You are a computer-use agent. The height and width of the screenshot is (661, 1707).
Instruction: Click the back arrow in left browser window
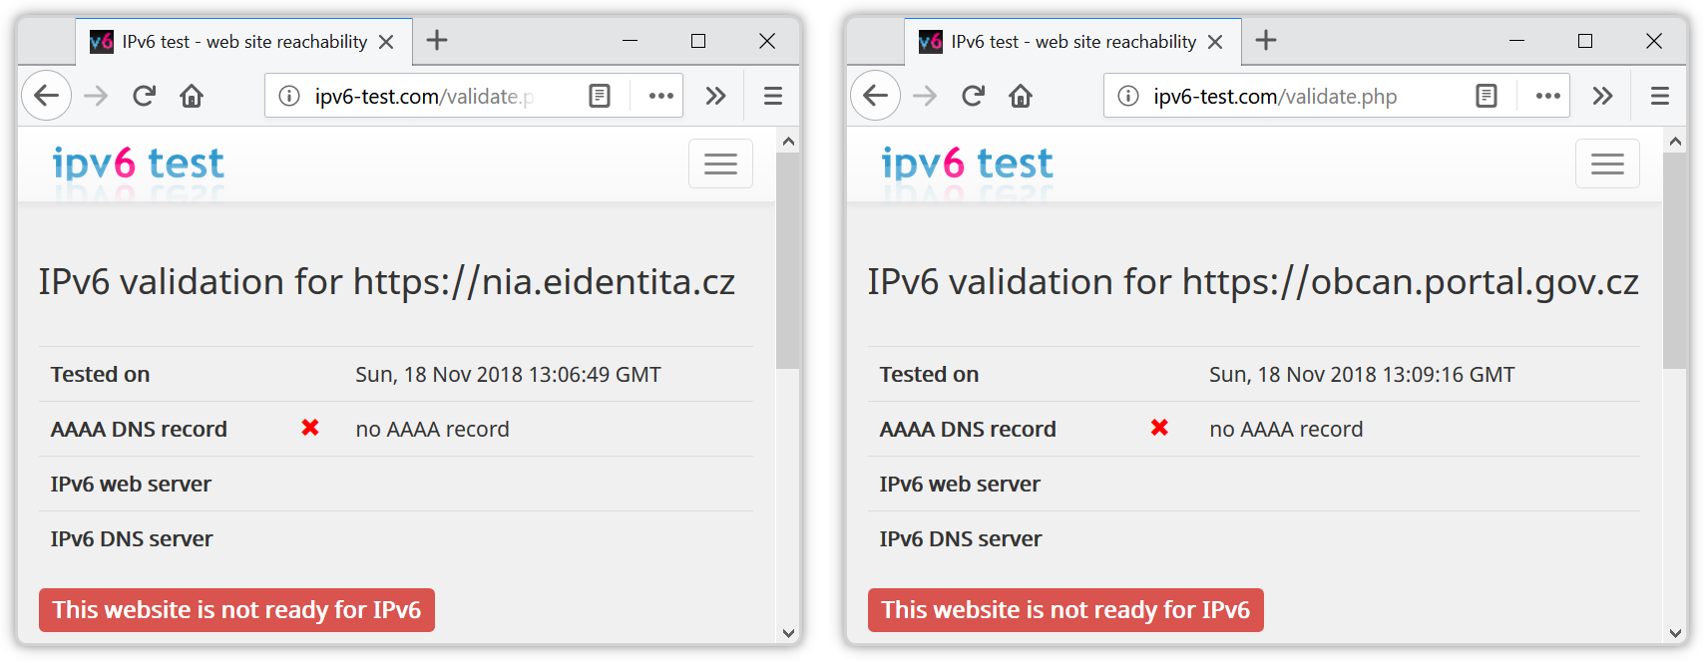pyautogui.click(x=46, y=96)
